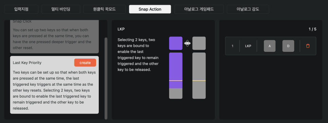Click the D key in binding row

point(288,46)
